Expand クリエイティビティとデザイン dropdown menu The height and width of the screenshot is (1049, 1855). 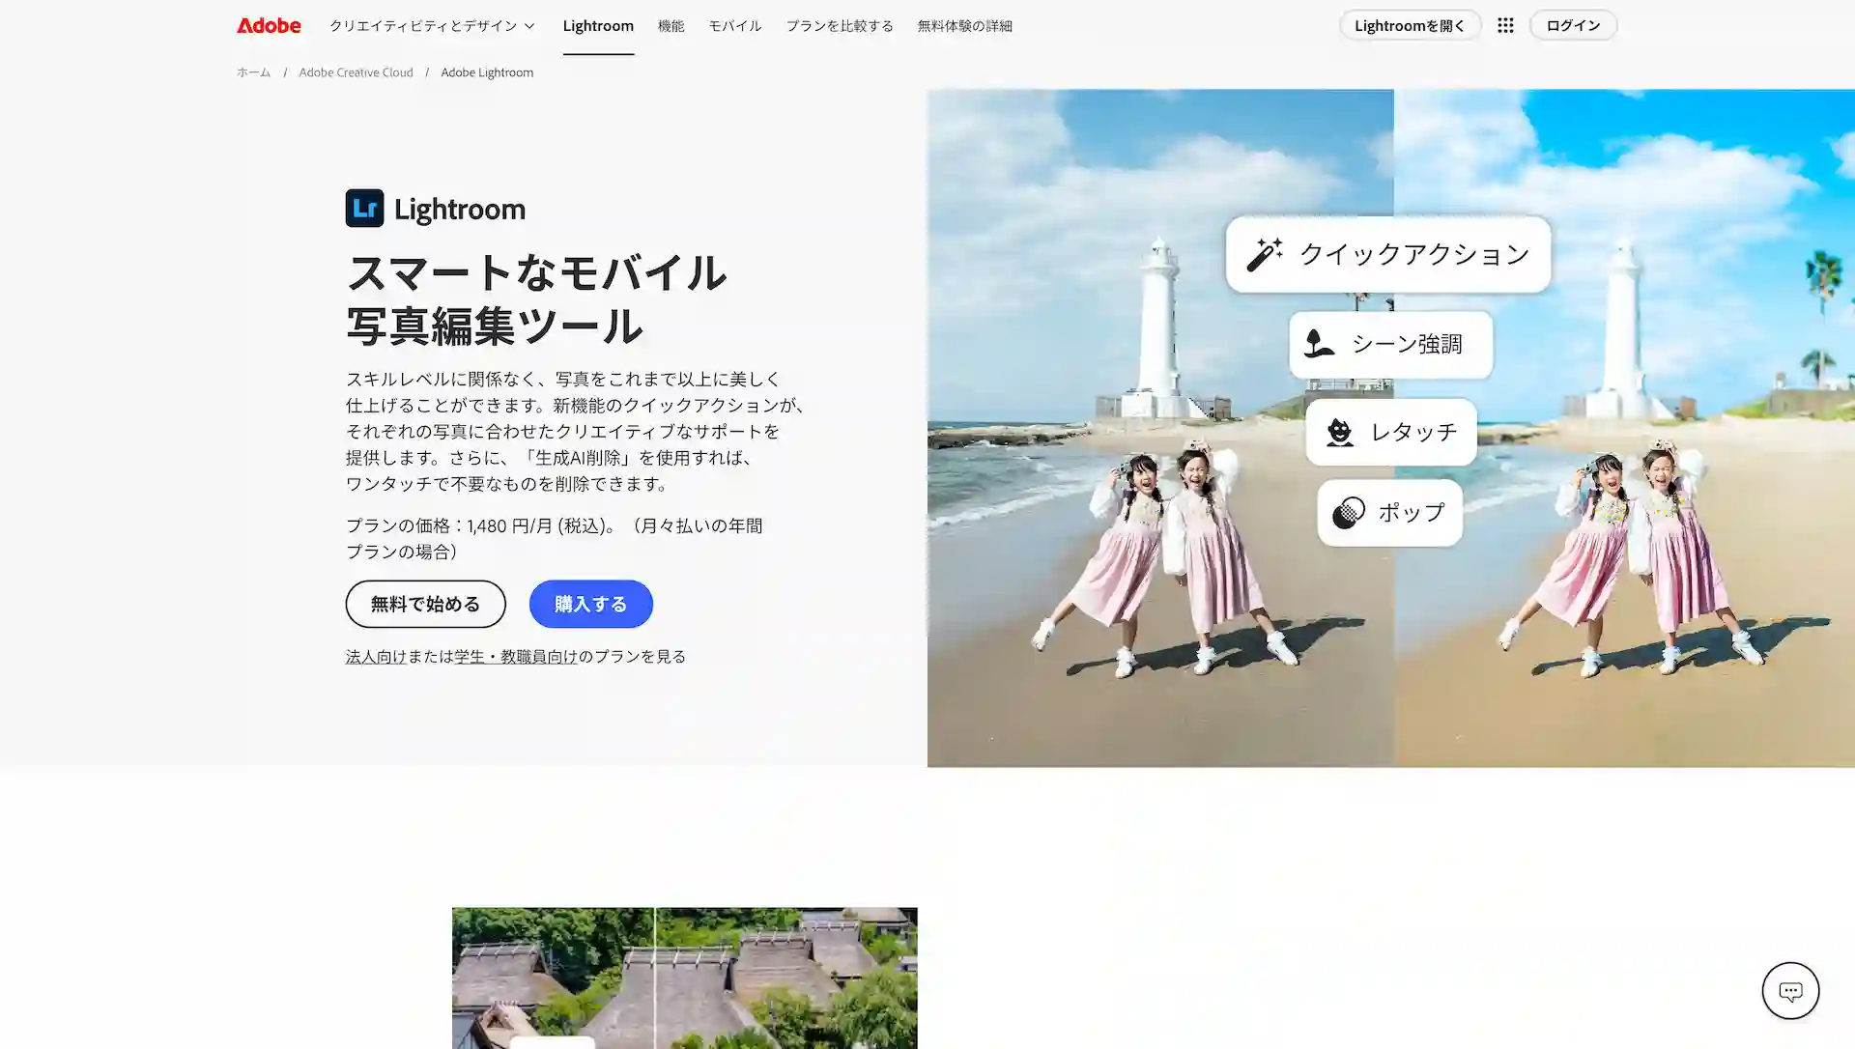click(432, 26)
